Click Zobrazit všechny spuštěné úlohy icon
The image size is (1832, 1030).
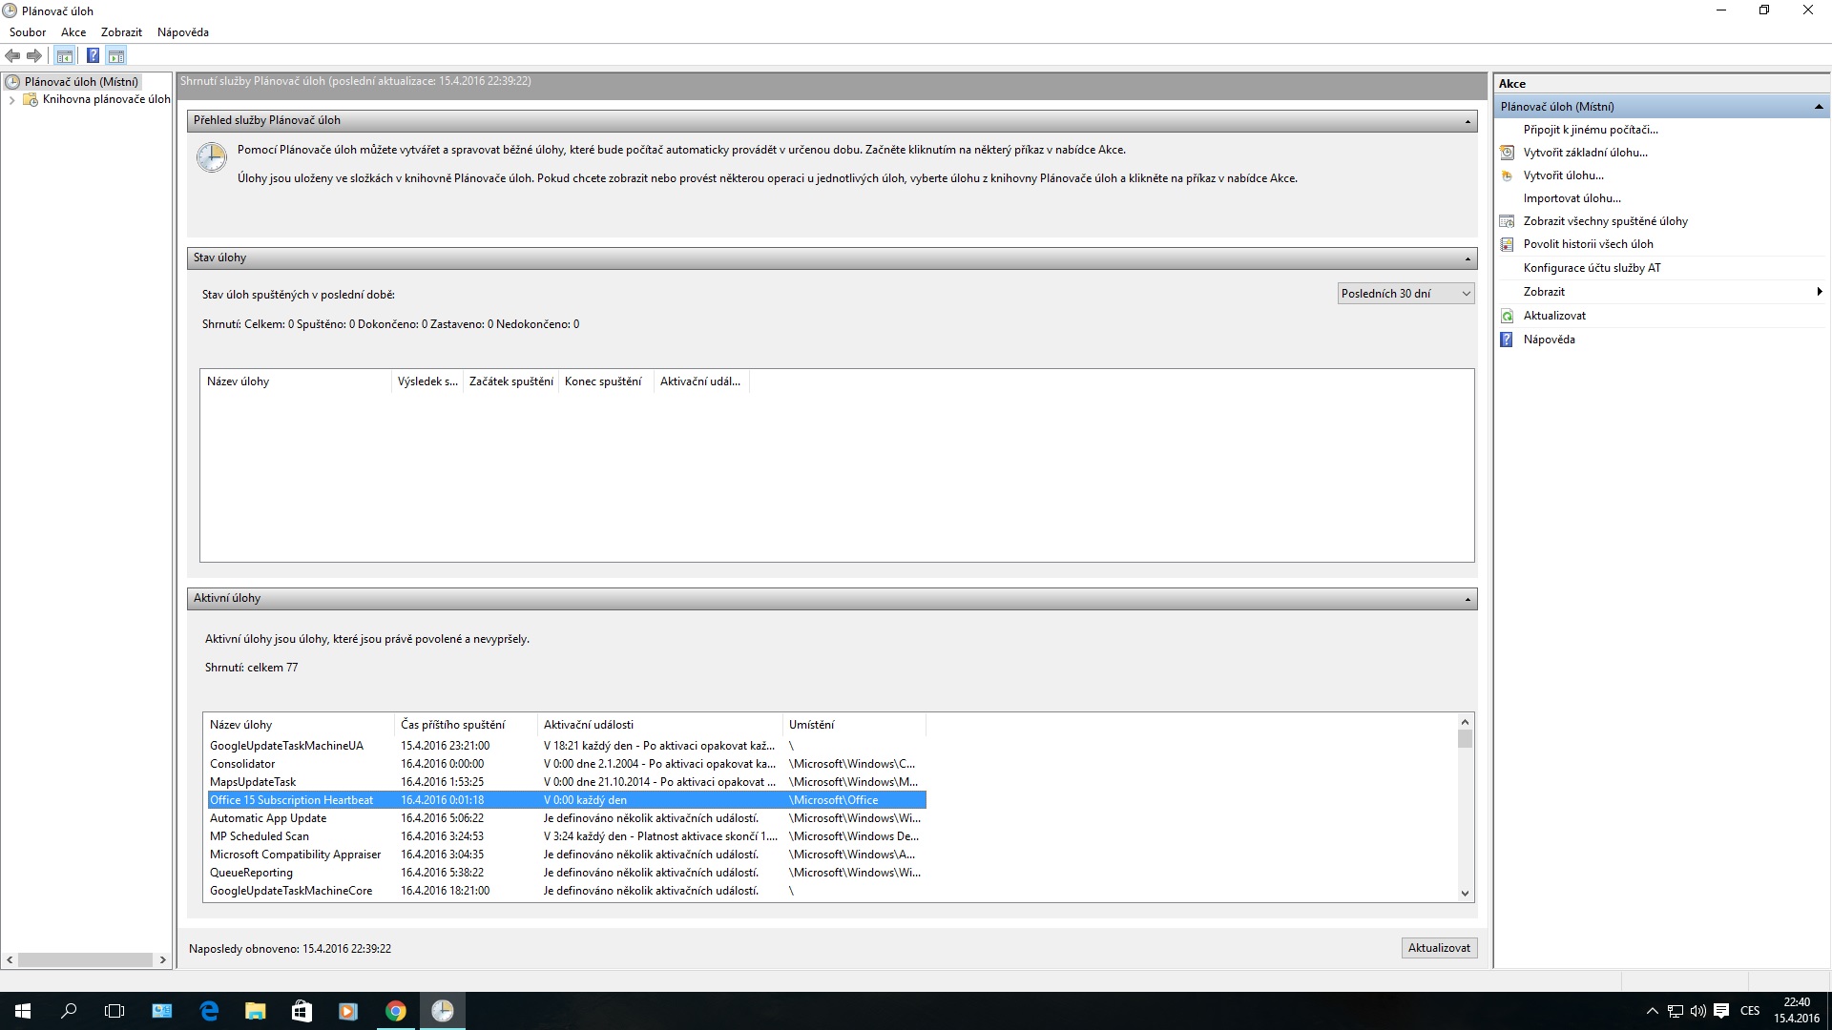(x=1507, y=221)
